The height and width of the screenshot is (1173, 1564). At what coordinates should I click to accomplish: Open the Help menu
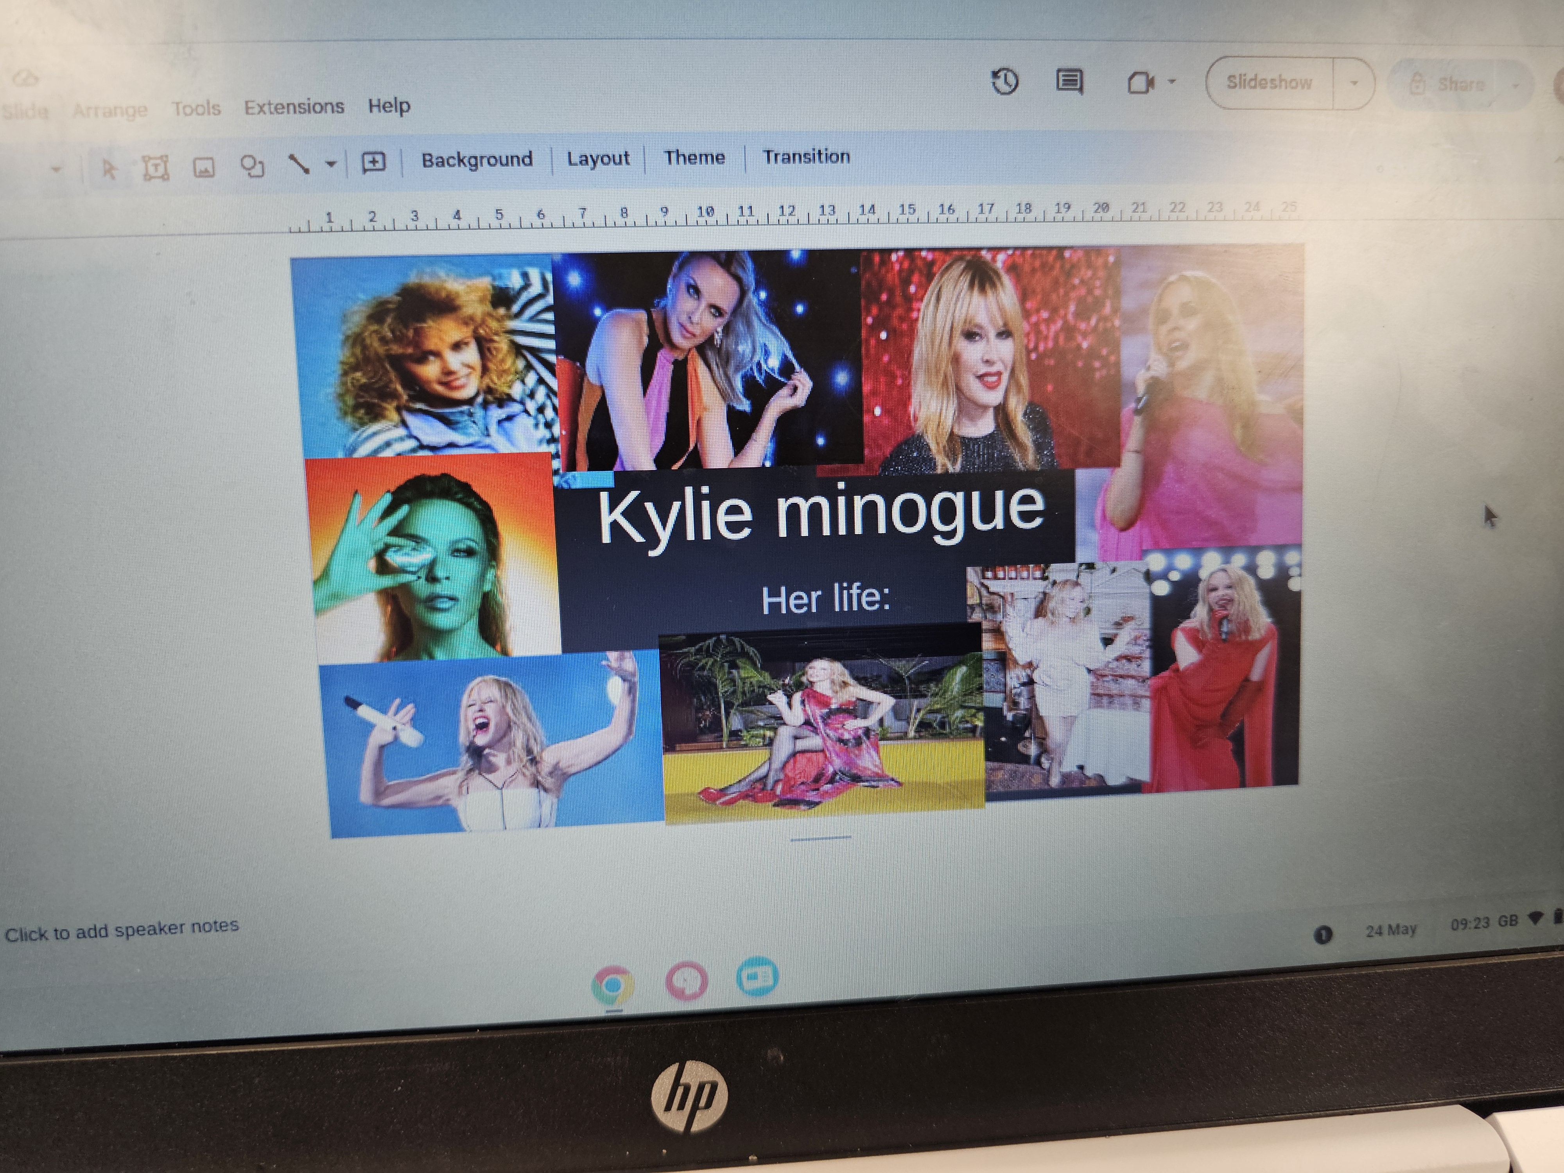point(389,105)
